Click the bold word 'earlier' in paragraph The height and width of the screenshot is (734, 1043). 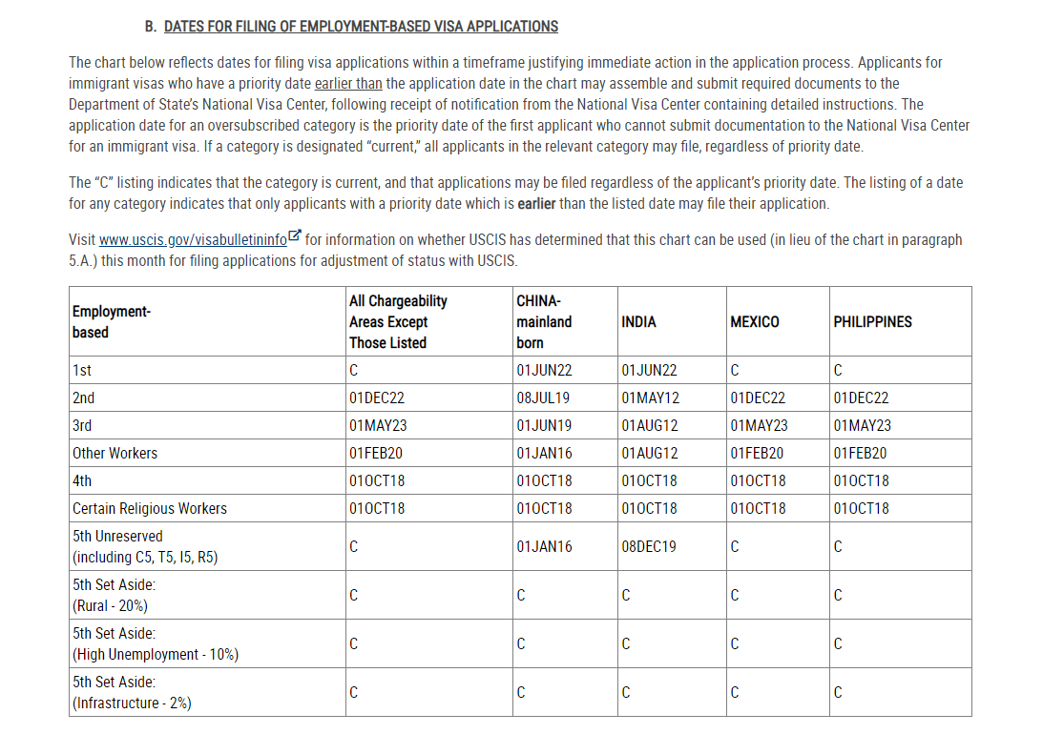[x=536, y=204]
